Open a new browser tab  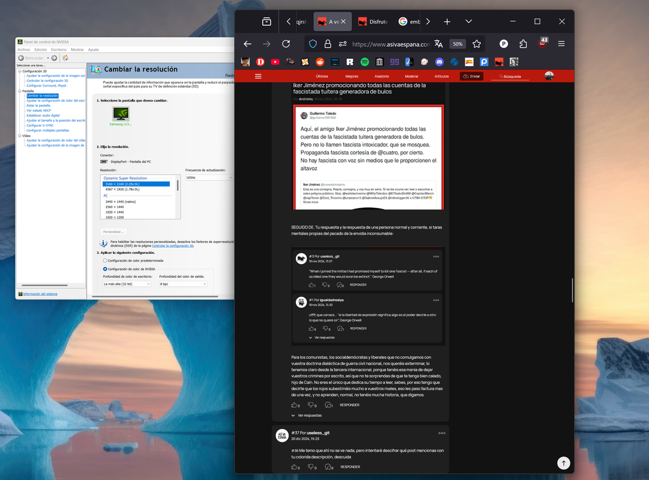tap(447, 22)
